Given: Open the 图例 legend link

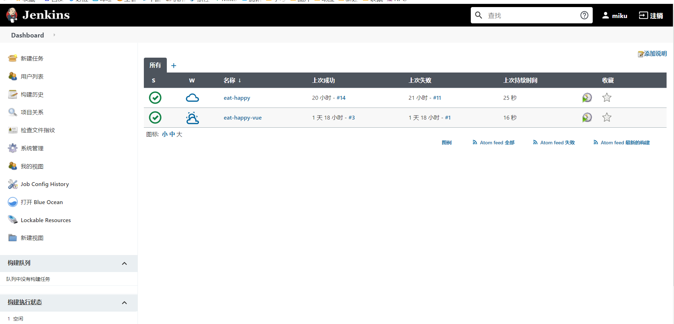Looking at the screenshot, I should pyautogui.click(x=447, y=143).
